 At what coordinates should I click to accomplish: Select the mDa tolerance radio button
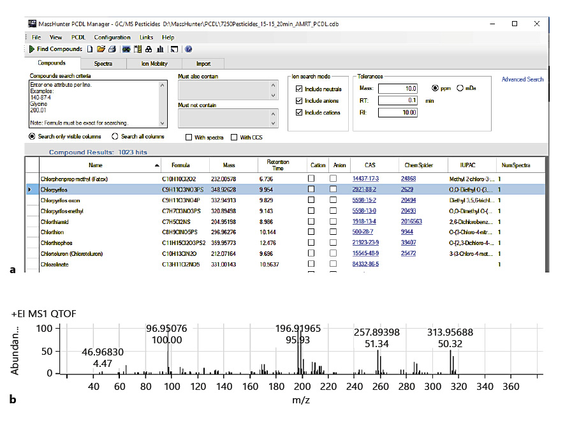(x=460, y=88)
